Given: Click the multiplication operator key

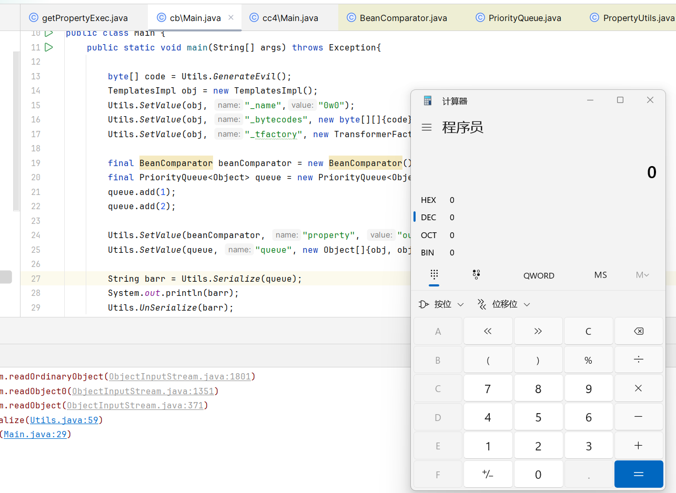Looking at the screenshot, I should tap(639, 388).
